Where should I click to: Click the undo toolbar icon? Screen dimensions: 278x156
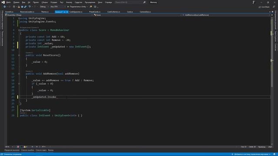pyautogui.click(x=30, y=7)
